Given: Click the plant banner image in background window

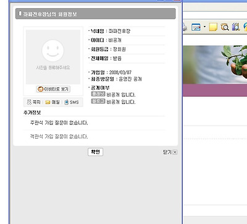Looking at the screenshot, I should (x=215, y=64).
